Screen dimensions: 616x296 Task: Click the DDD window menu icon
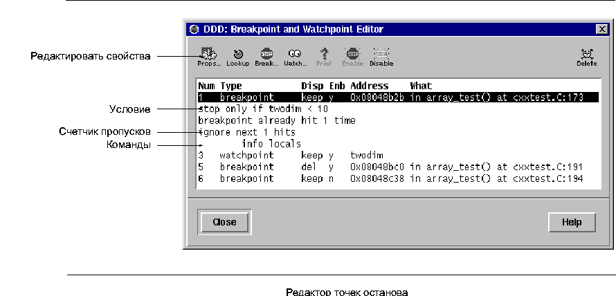[x=194, y=30]
